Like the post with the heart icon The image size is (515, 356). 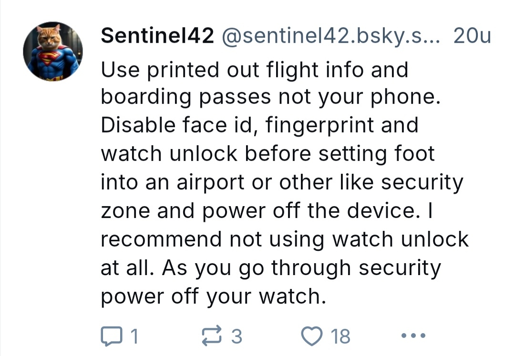tap(312, 336)
